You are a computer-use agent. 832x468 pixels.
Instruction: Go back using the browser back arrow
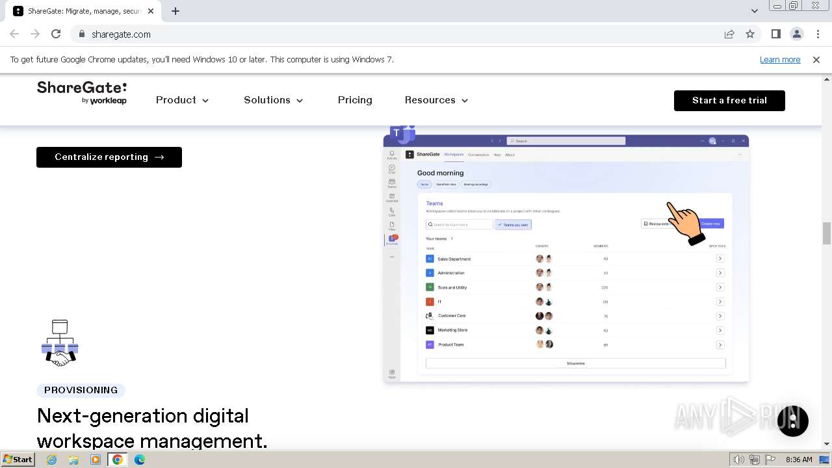(14, 34)
